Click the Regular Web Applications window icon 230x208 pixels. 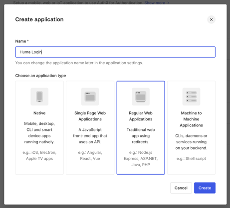pyautogui.click(x=141, y=97)
